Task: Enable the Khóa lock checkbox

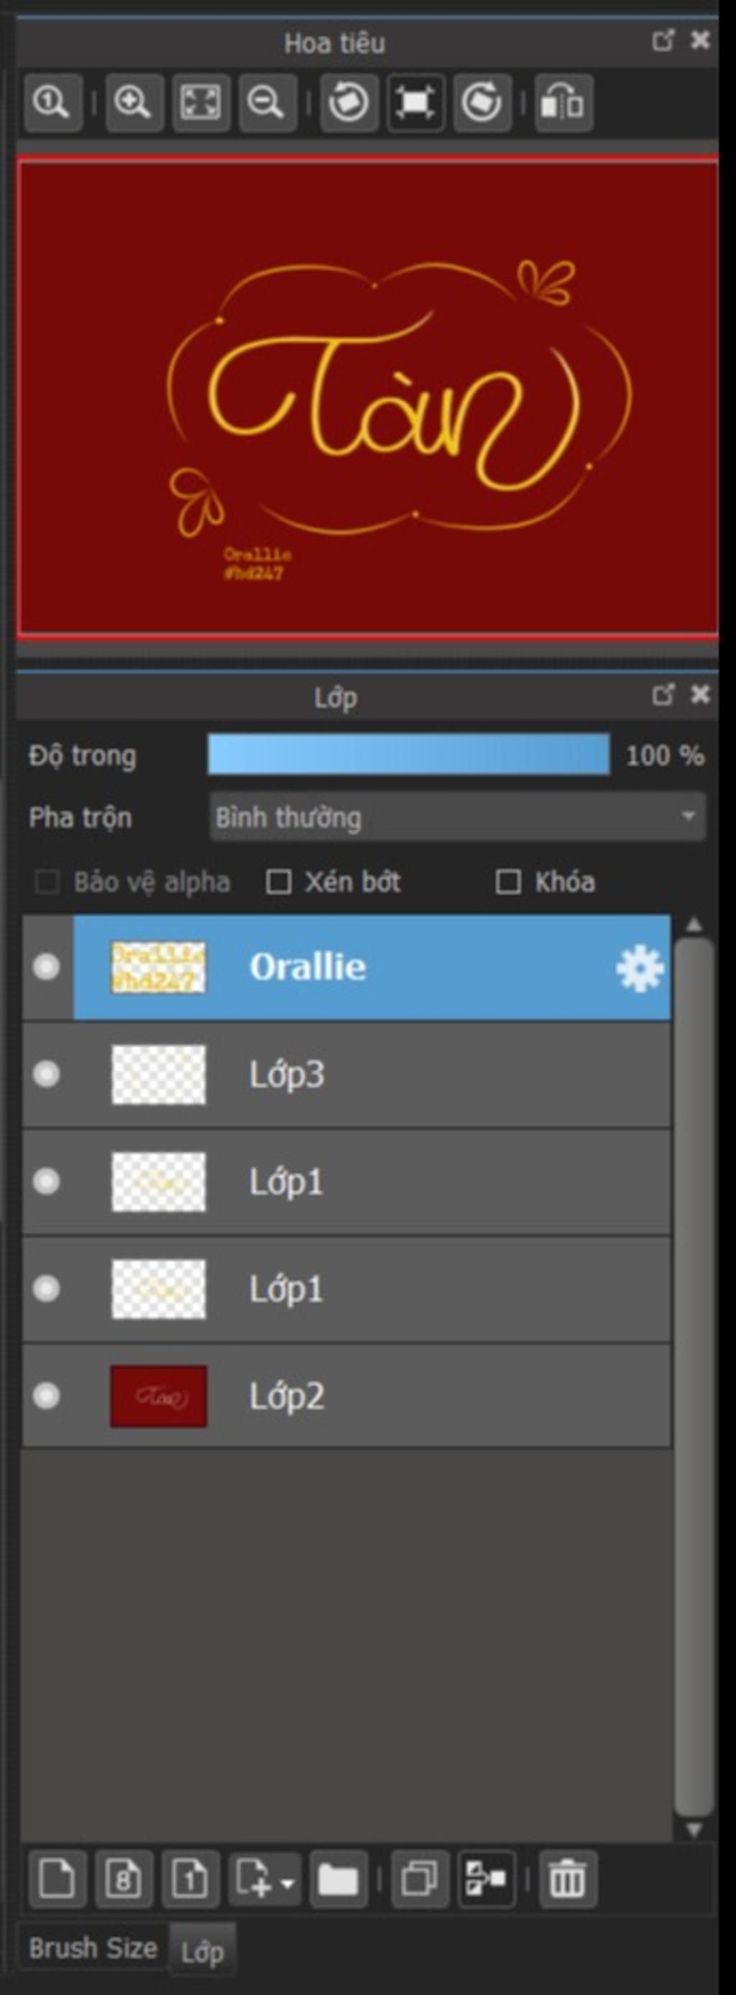Action: (508, 881)
